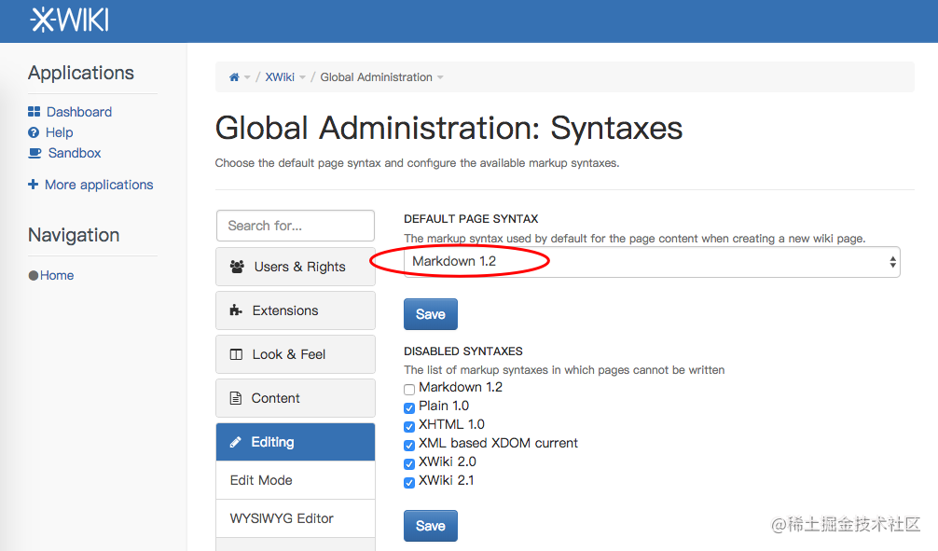Save the default page syntax setting
This screenshot has height=551, width=938.
[x=431, y=314]
